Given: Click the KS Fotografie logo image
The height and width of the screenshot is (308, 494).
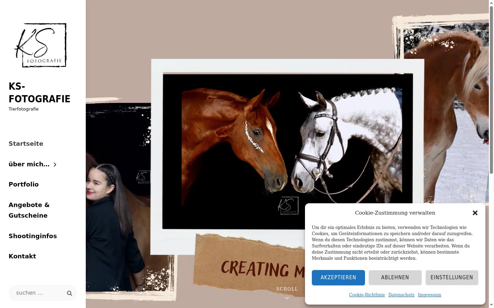Looking at the screenshot, I should pos(40,45).
